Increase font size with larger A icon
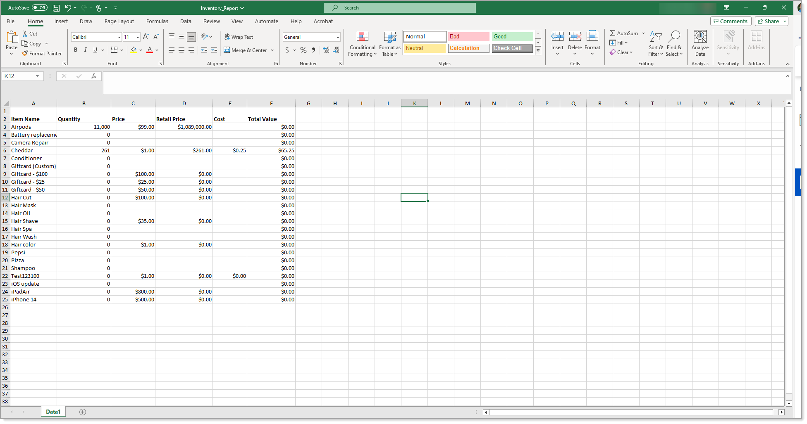Image resolution: width=807 pixels, height=424 pixels. (x=146, y=37)
